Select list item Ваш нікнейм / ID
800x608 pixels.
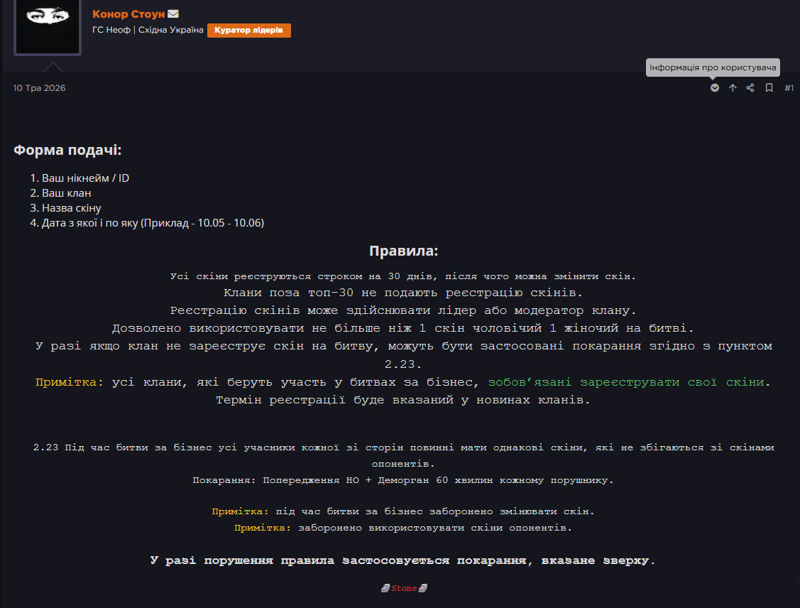[x=85, y=178]
